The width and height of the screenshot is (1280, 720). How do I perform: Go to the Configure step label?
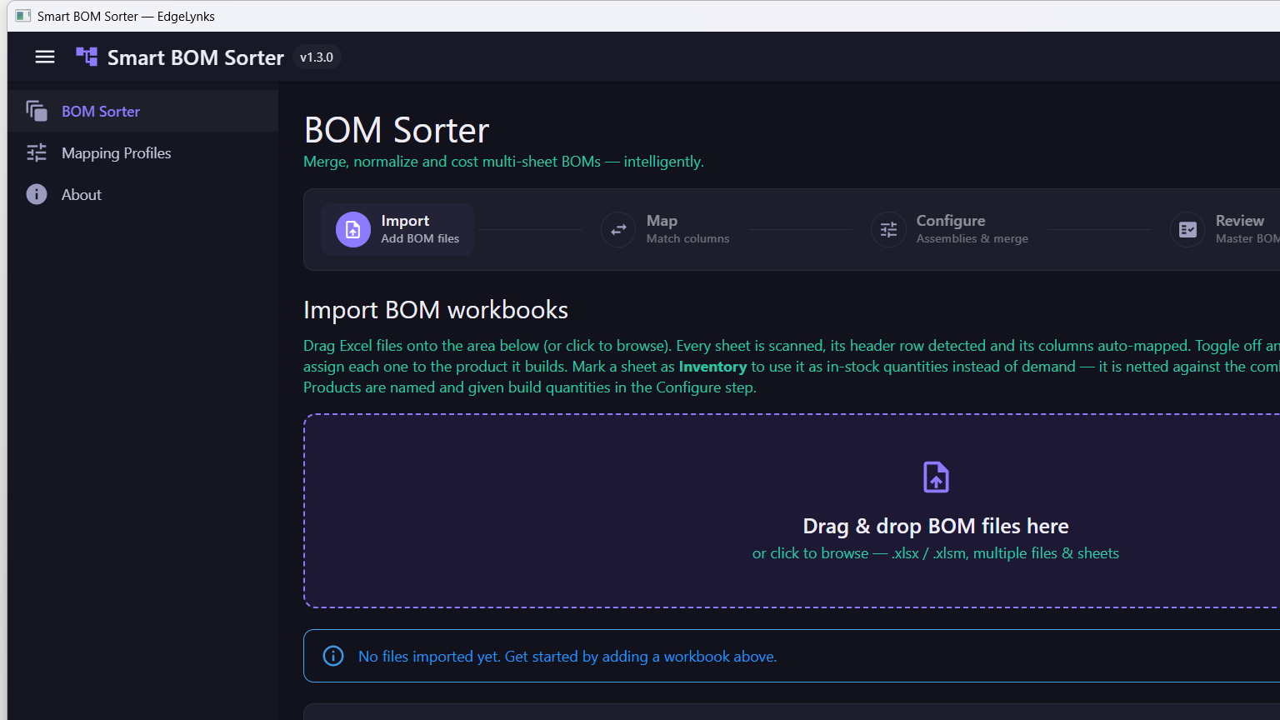[x=951, y=221]
